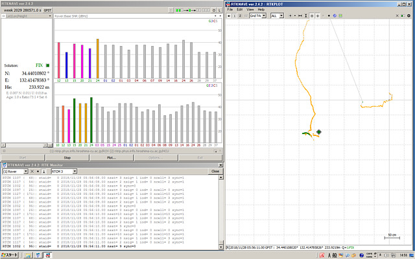Click the Plot... button in RTKNAVI

click(112, 158)
